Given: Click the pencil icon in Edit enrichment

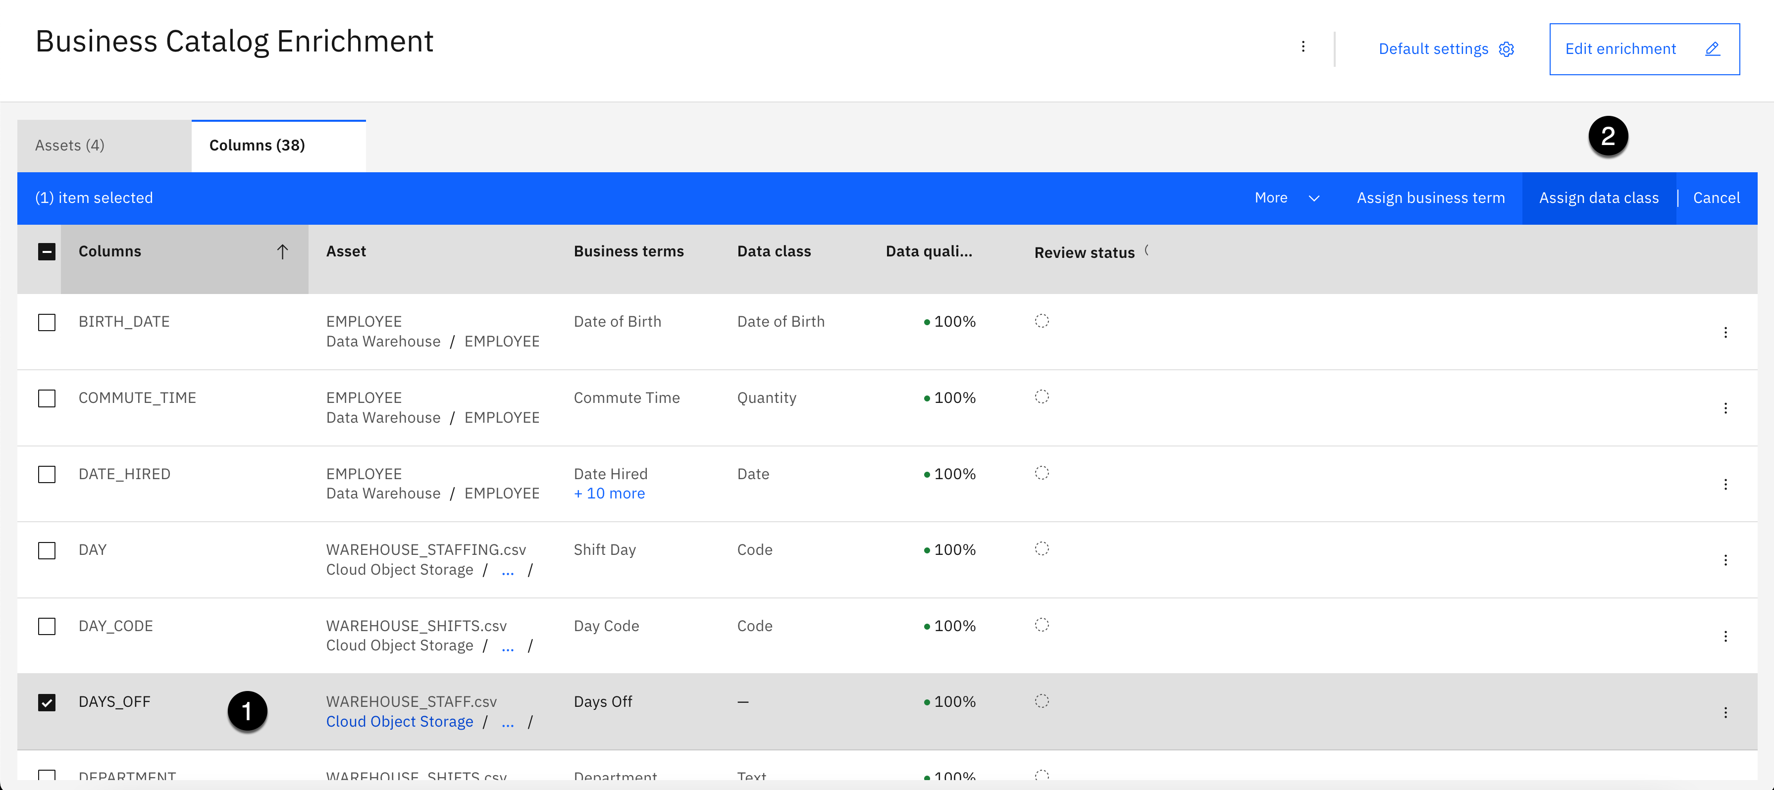Looking at the screenshot, I should [x=1712, y=49].
